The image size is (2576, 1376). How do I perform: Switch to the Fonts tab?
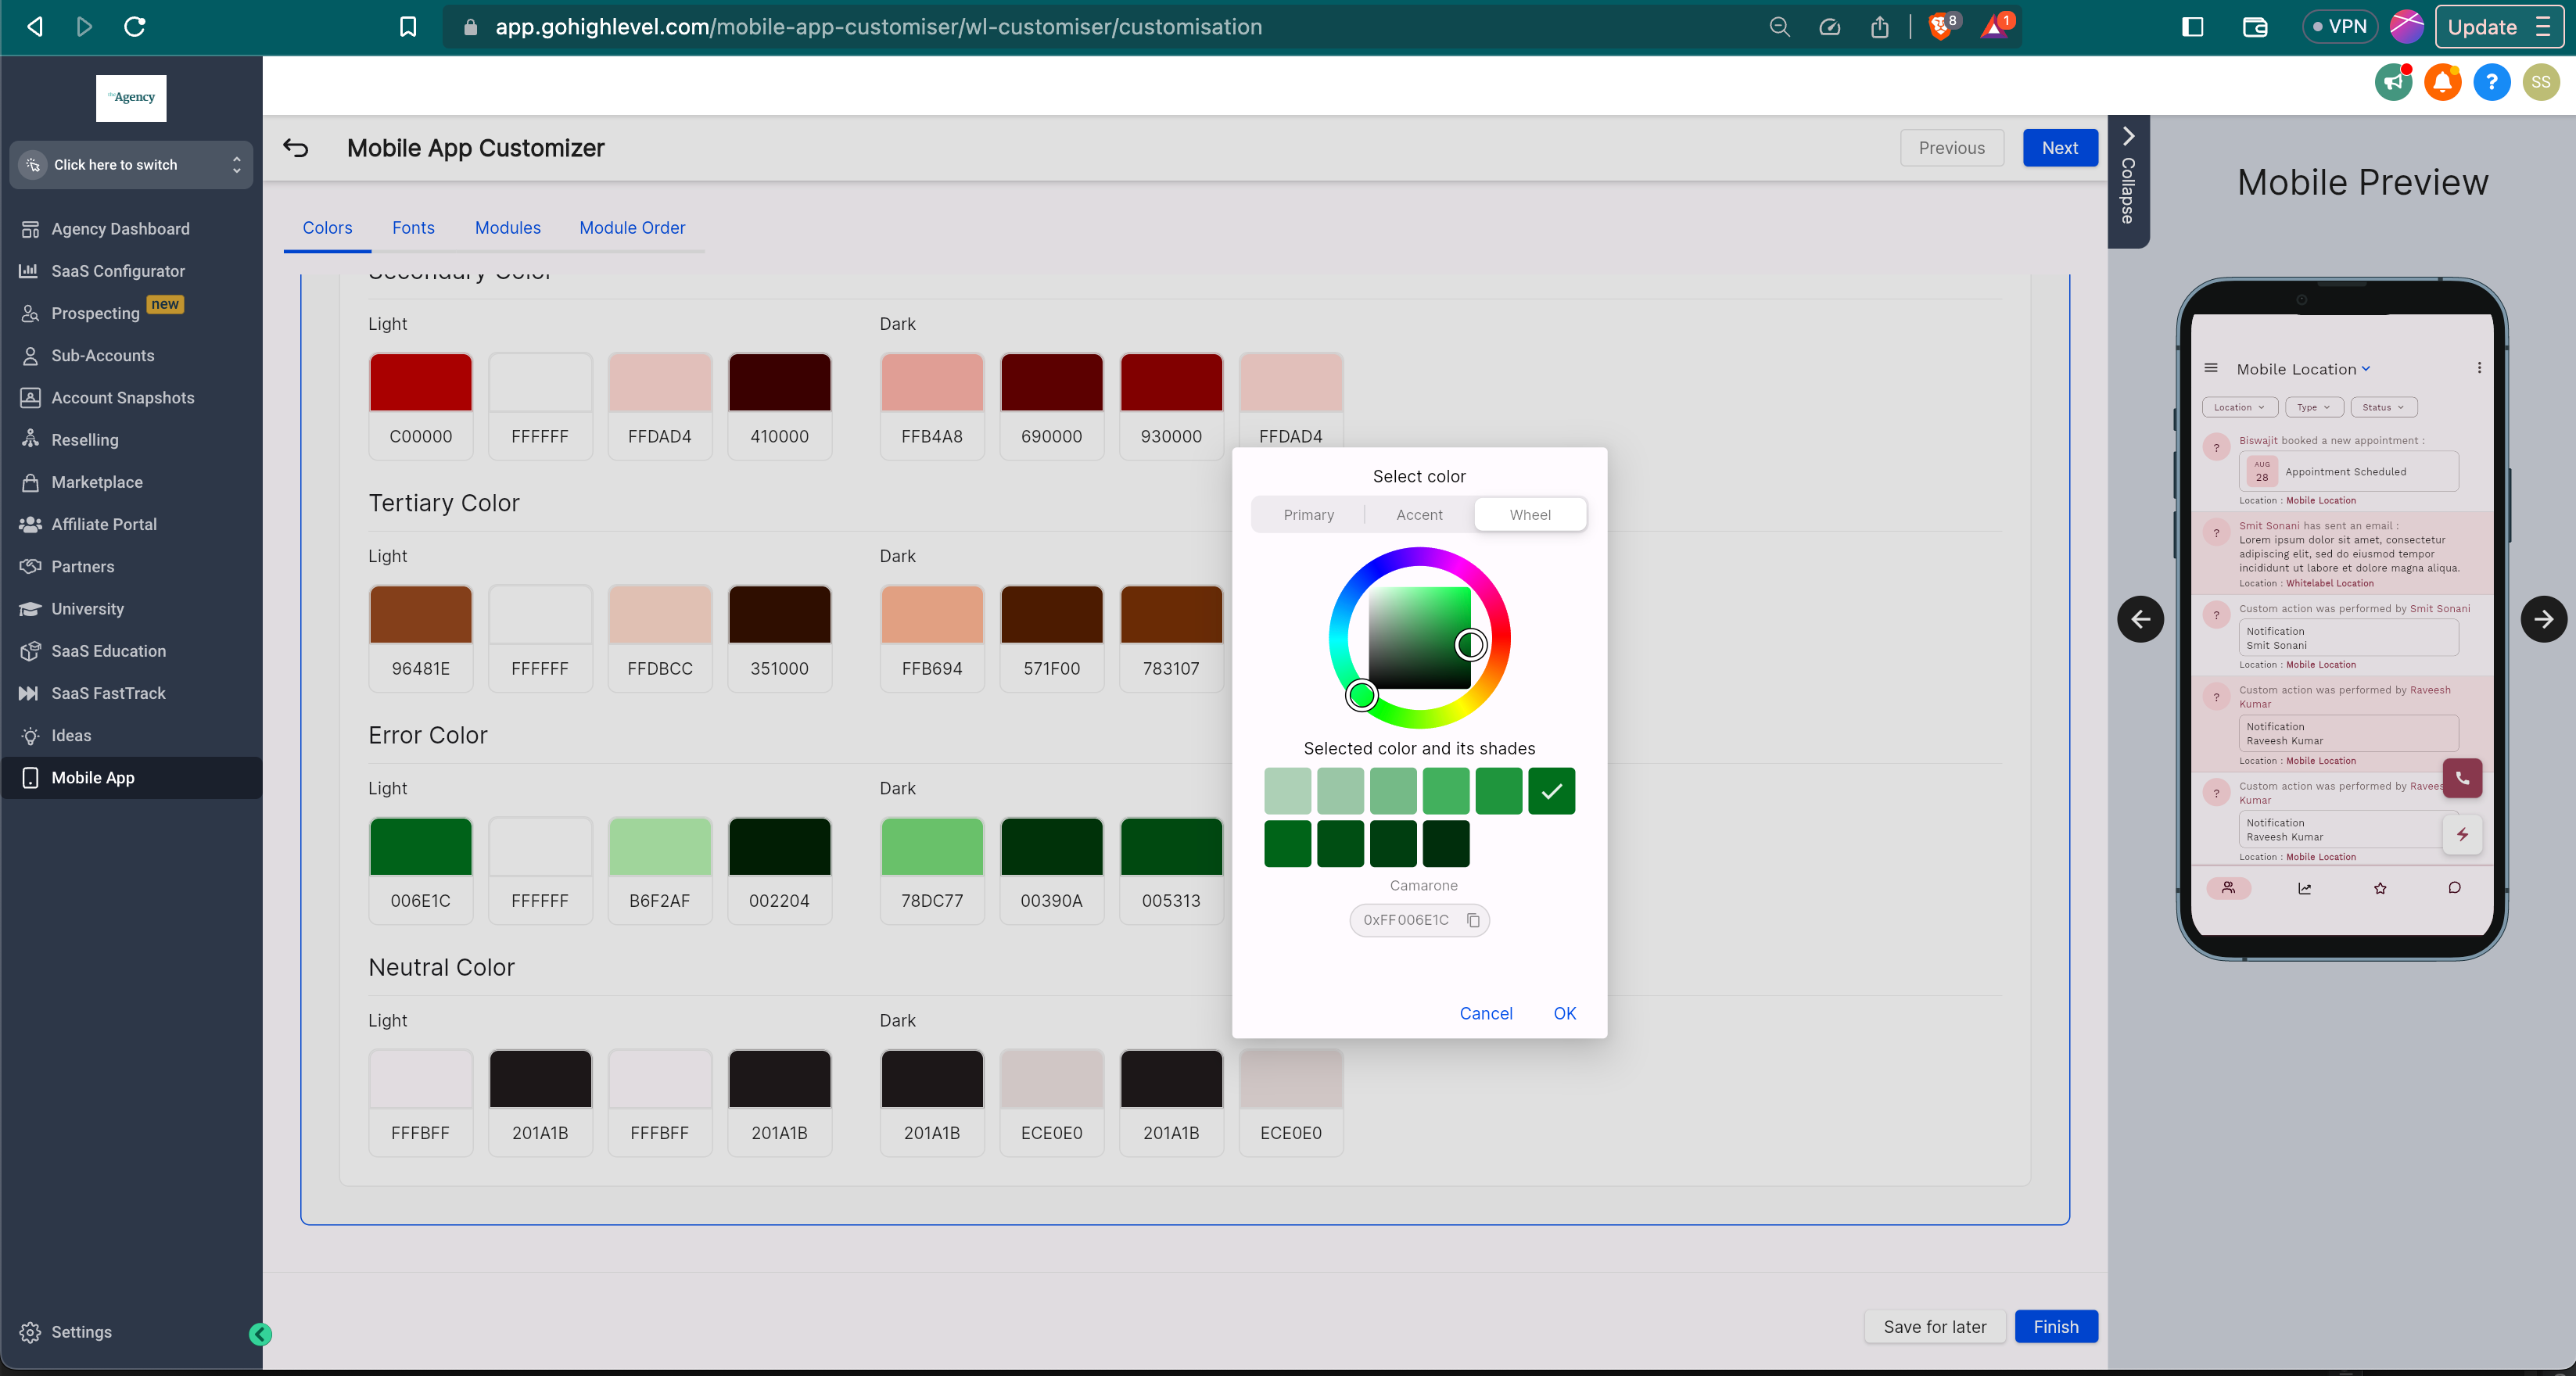pyautogui.click(x=413, y=228)
